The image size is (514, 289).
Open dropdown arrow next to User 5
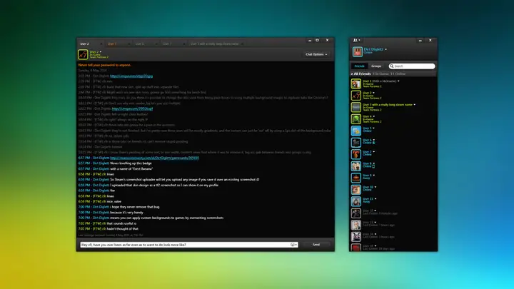[373, 128]
